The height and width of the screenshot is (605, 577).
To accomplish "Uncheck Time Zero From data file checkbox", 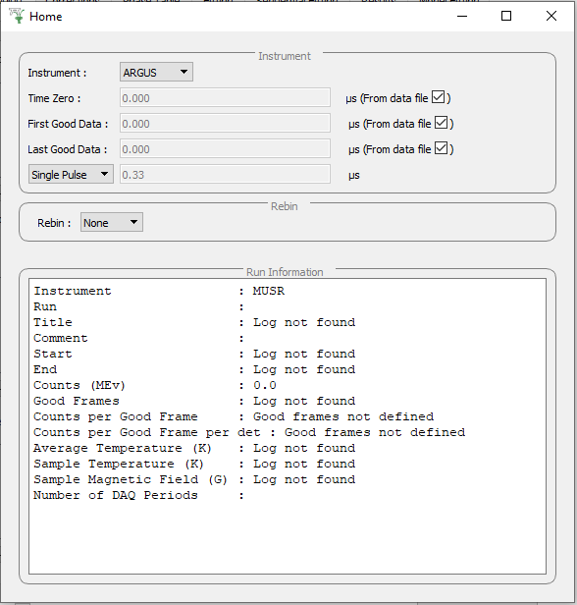I will click(439, 97).
